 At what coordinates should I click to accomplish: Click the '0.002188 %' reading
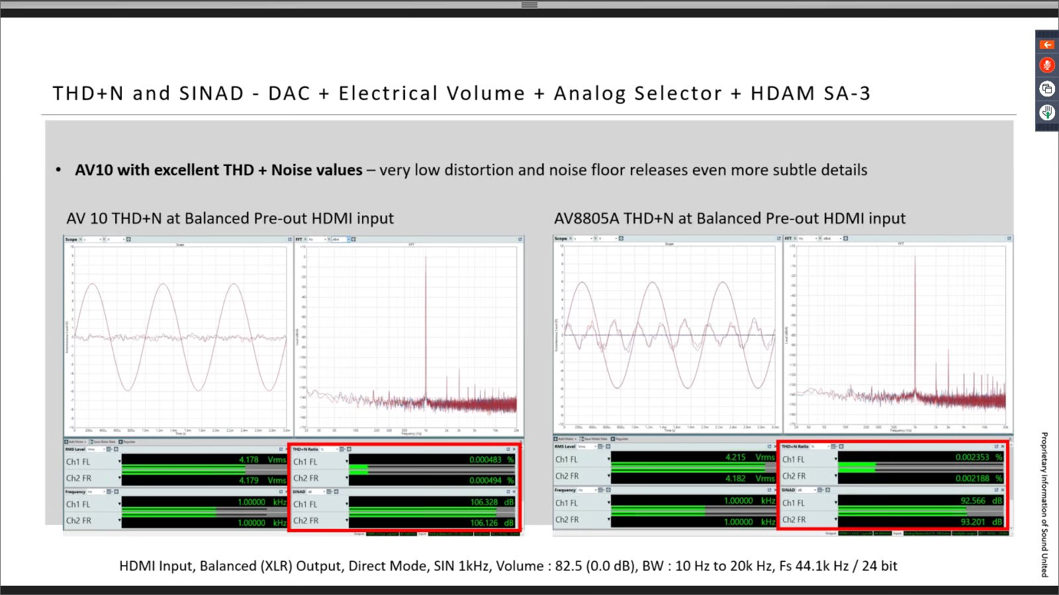(979, 478)
